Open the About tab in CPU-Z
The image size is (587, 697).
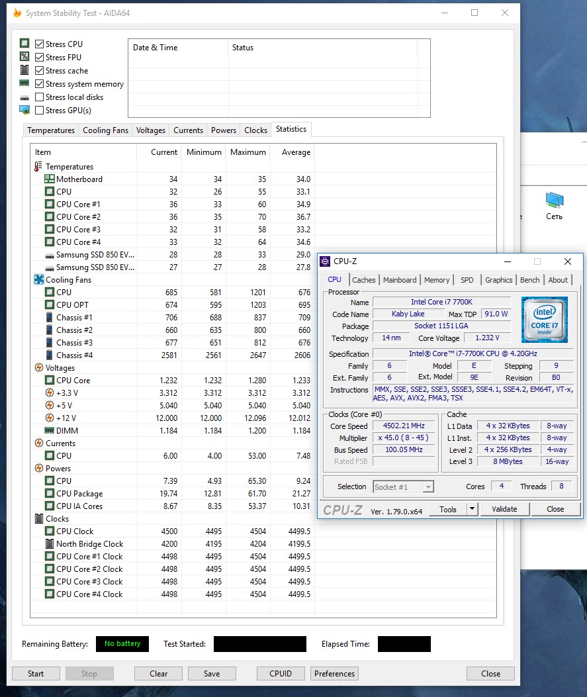click(x=558, y=280)
